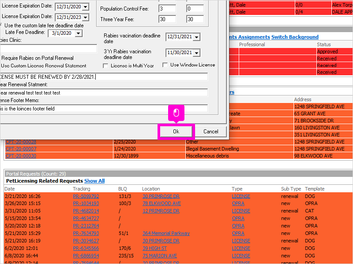Open portal request PR-4674727
The height and width of the screenshot is (264, 353).
[x=86, y=218]
